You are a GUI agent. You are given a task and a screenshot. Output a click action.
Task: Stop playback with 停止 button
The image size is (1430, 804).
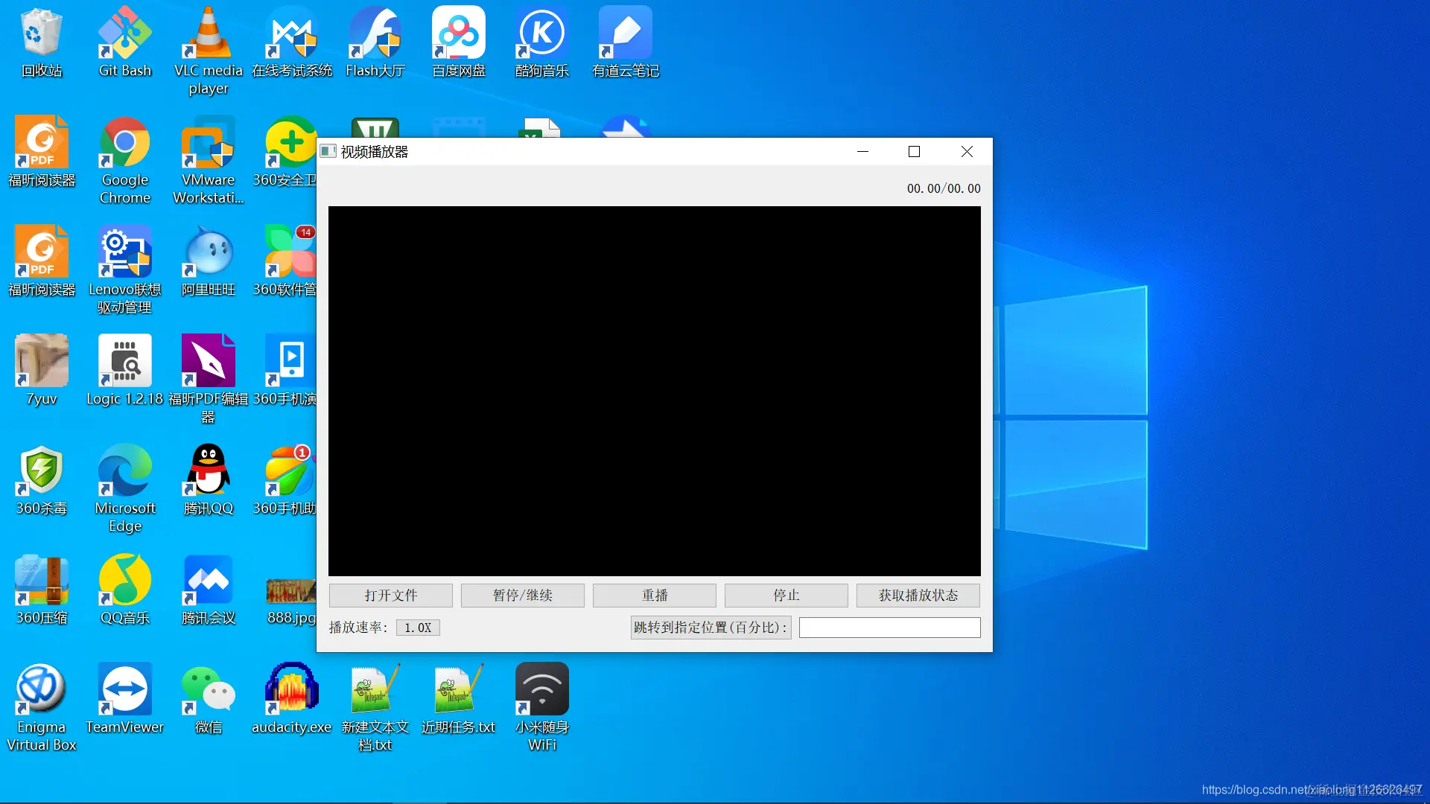786,596
